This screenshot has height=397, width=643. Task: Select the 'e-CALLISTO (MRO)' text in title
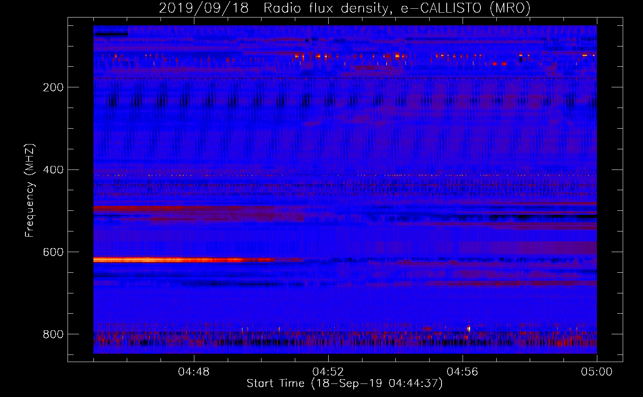(465, 8)
